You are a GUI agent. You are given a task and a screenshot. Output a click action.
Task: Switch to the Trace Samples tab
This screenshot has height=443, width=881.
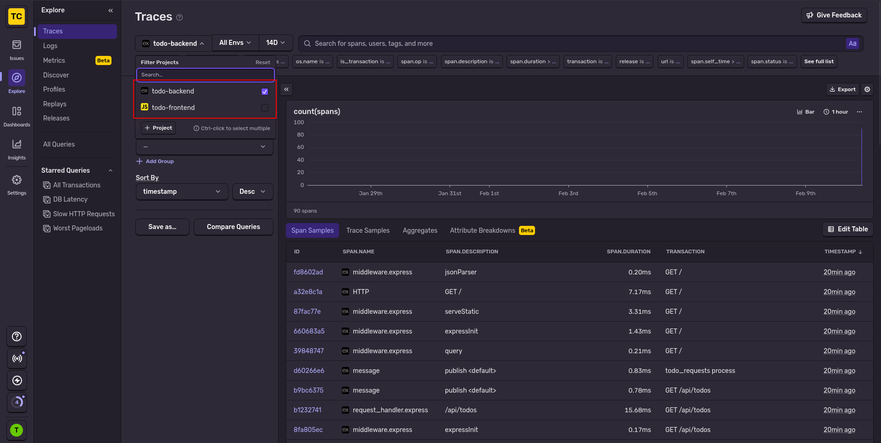tap(368, 230)
